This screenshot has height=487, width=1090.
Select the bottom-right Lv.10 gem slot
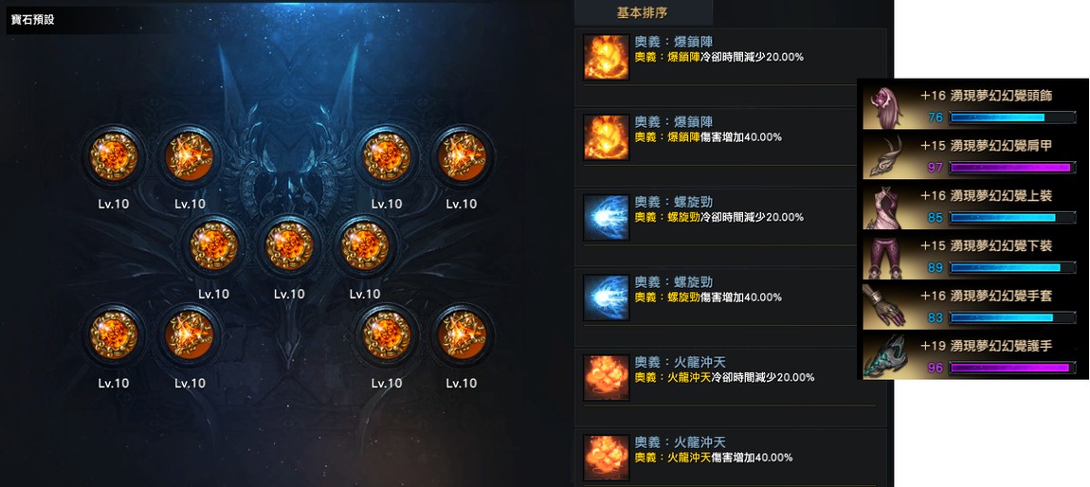click(462, 335)
